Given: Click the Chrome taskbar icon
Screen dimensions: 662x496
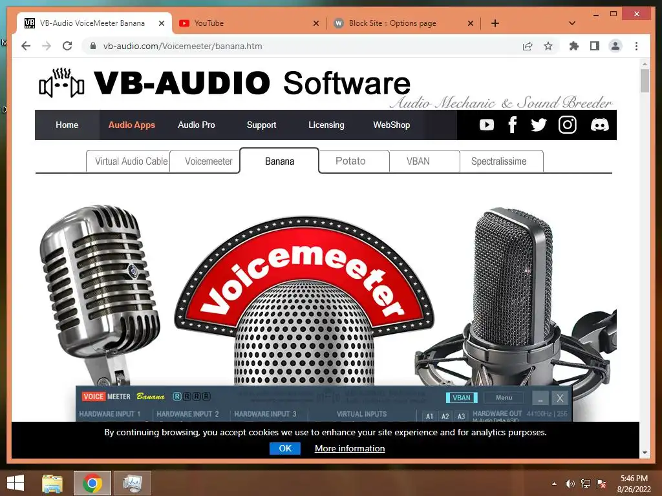Looking at the screenshot, I should click(x=92, y=483).
